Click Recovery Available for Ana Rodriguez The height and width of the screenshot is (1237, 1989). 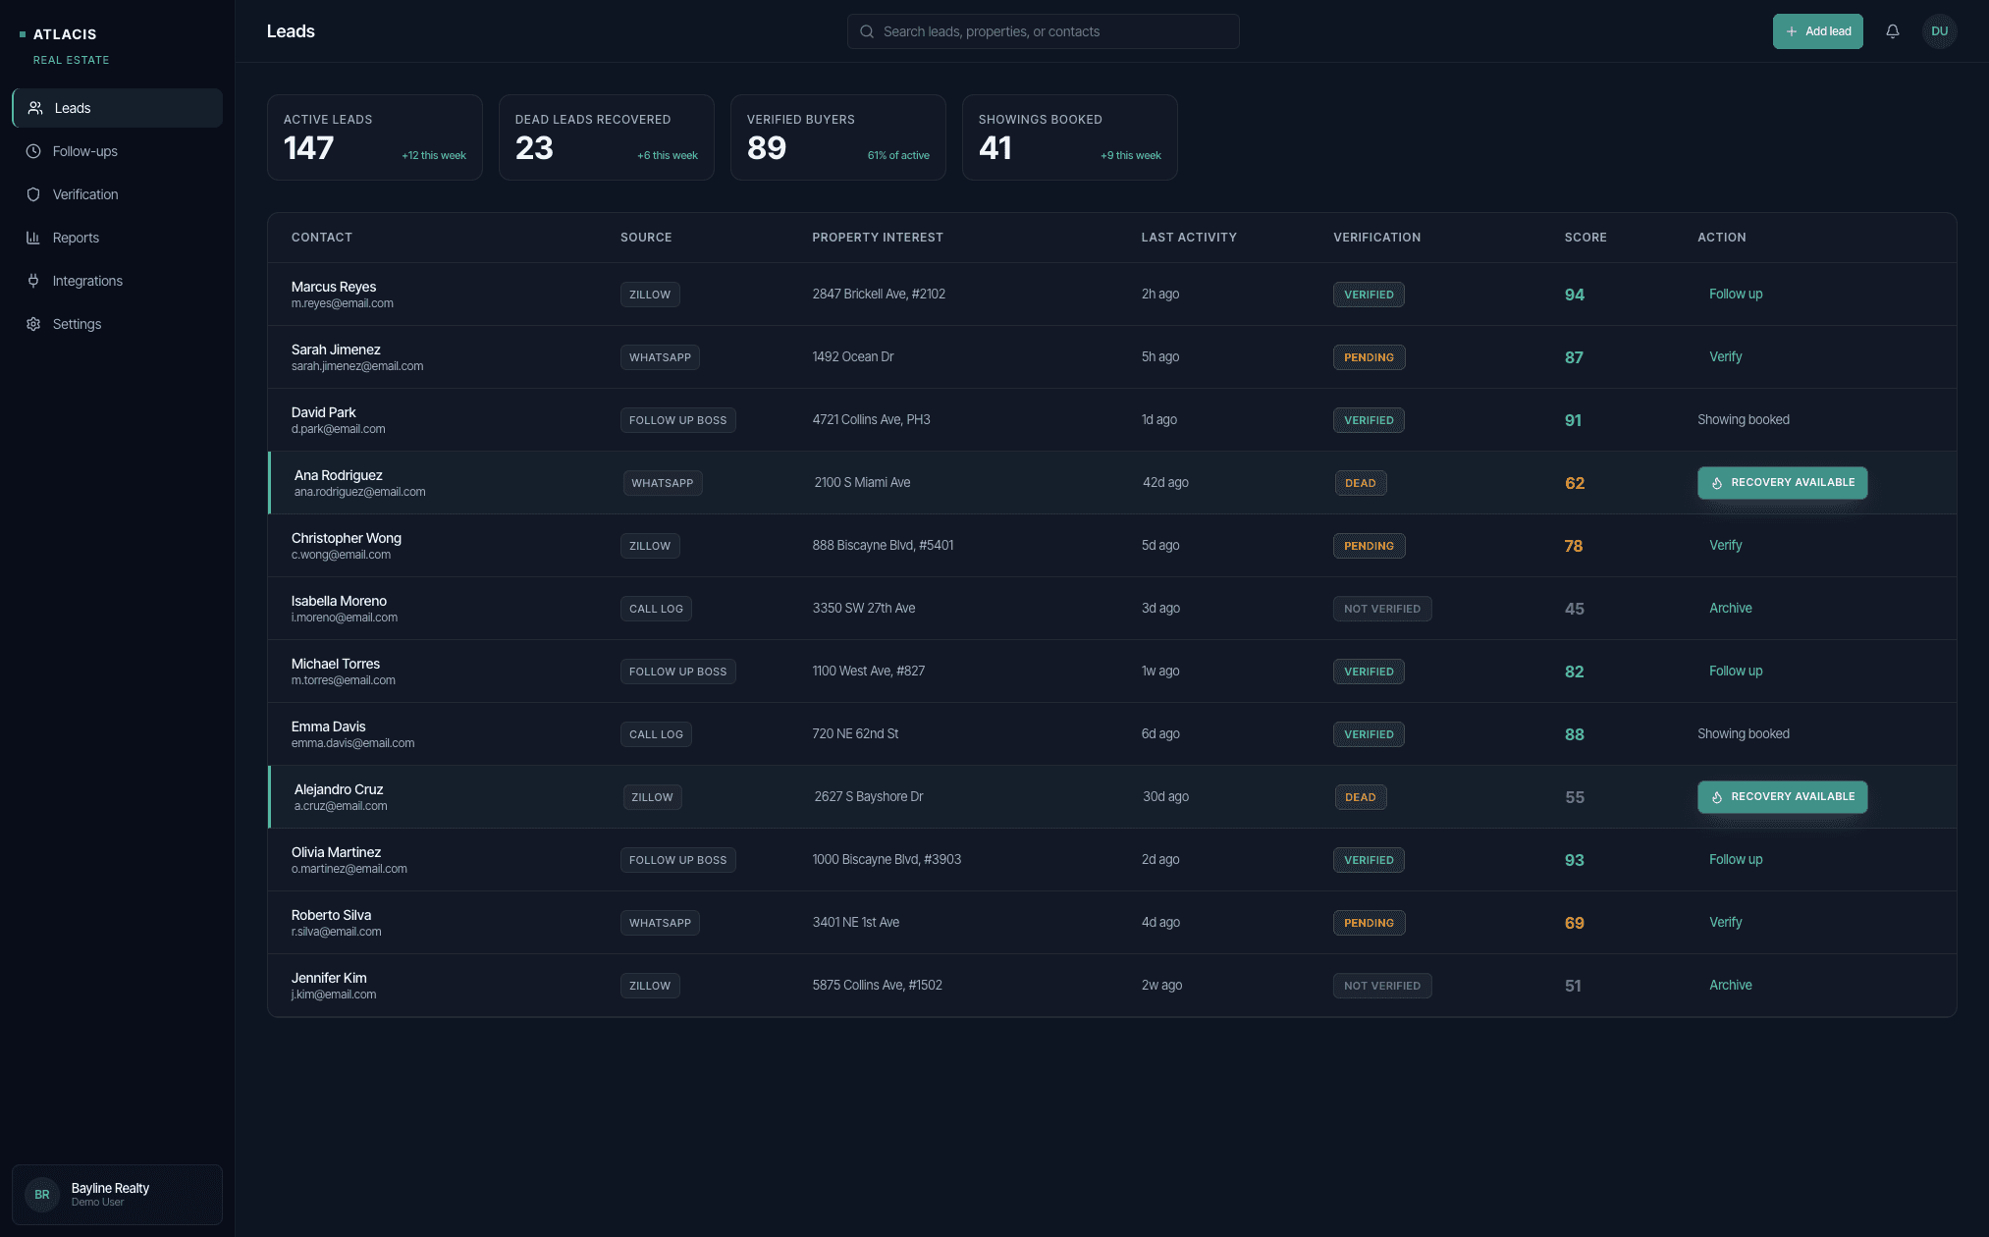tap(1782, 483)
